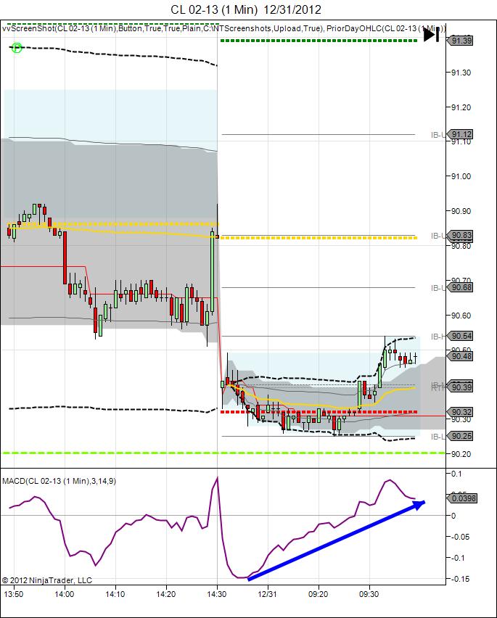Click the 91.30 price axis label

[461, 73]
